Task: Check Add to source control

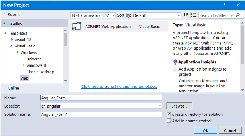Action: tap(169, 121)
